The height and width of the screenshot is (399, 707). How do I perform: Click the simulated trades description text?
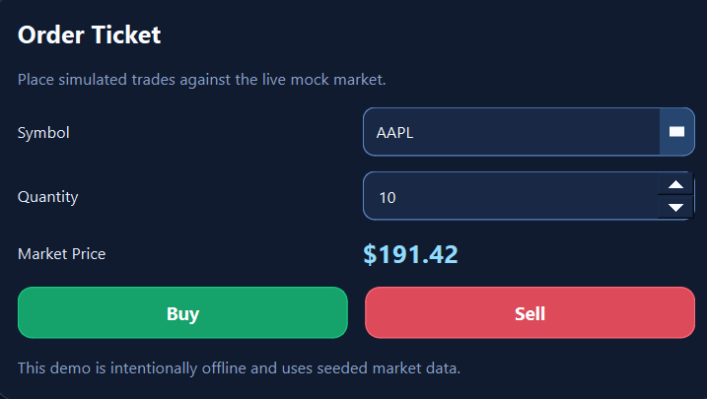(x=201, y=79)
